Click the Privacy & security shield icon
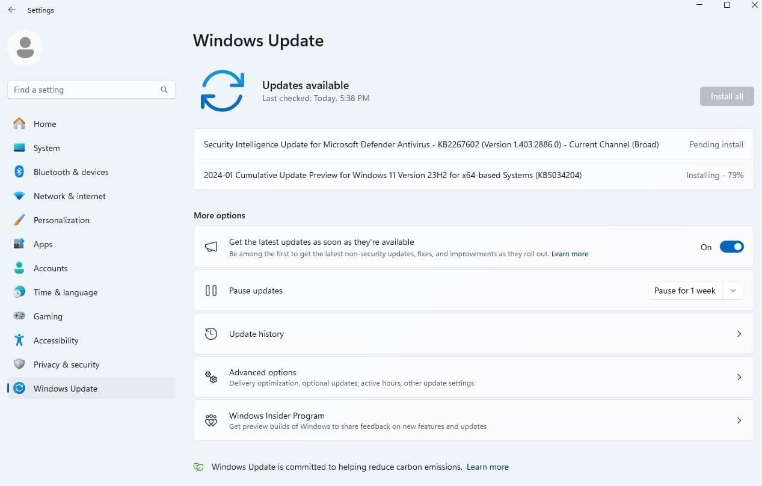Image resolution: width=762 pixels, height=486 pixels. coord(19,364)
